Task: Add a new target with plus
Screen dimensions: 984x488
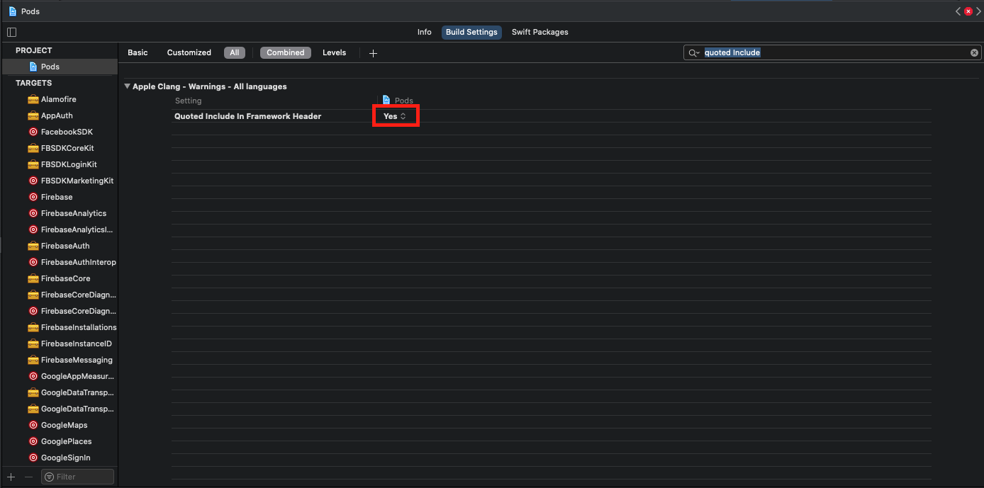Action: [x=11, y=477]
